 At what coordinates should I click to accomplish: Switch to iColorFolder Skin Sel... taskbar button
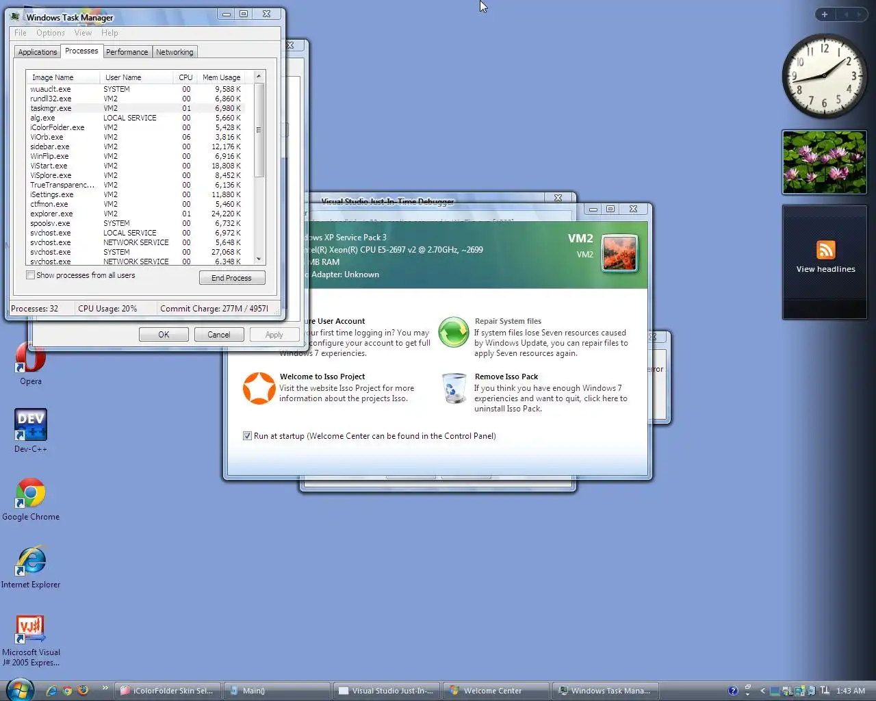168,691
